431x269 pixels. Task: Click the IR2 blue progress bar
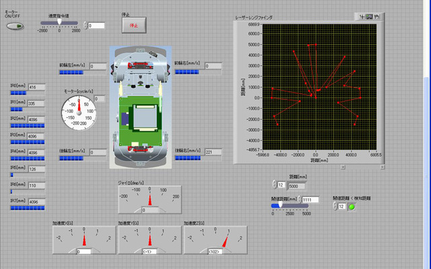pyautogui.click(x=28, y=126)
